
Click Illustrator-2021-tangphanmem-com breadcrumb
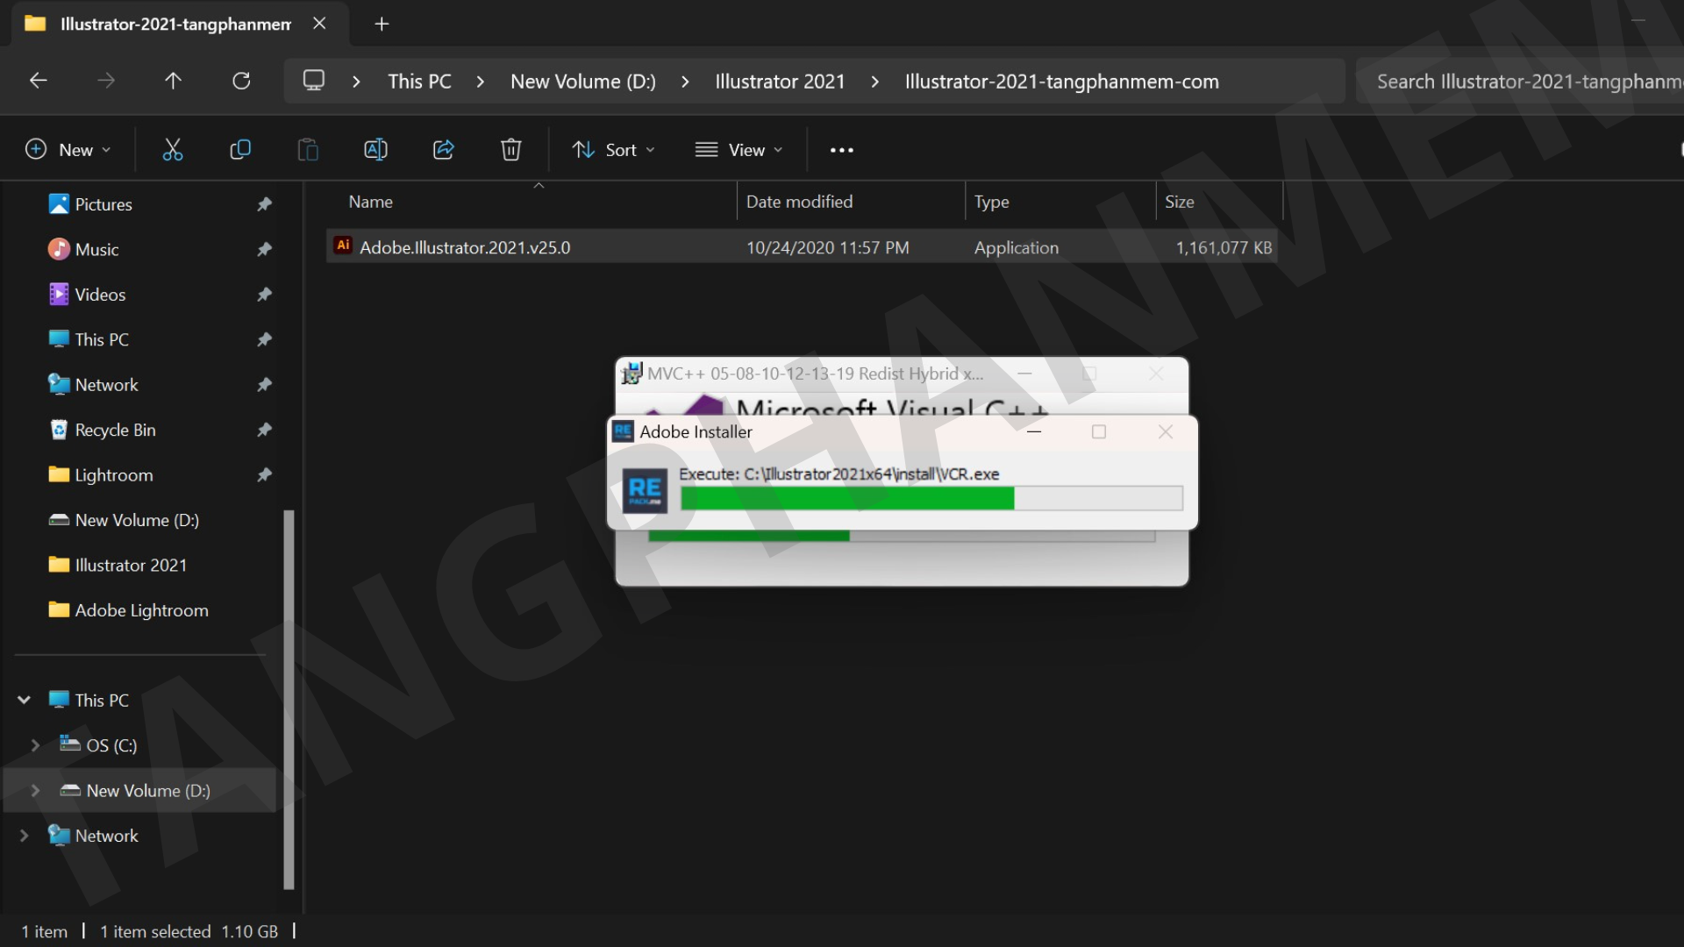click(1061, 82)
